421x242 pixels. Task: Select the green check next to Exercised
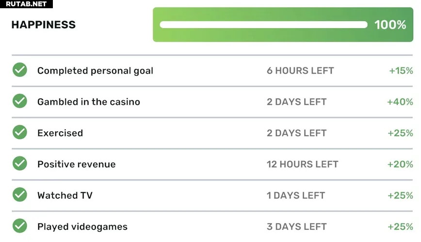point(20,132)
